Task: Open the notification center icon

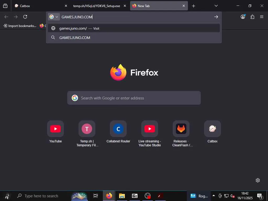Action: coord(260,196)
